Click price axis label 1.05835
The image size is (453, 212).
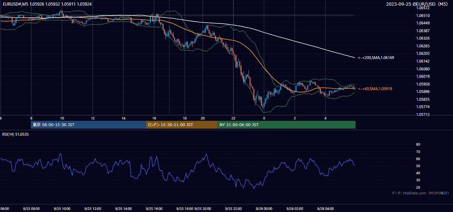(x=423, y=99)
